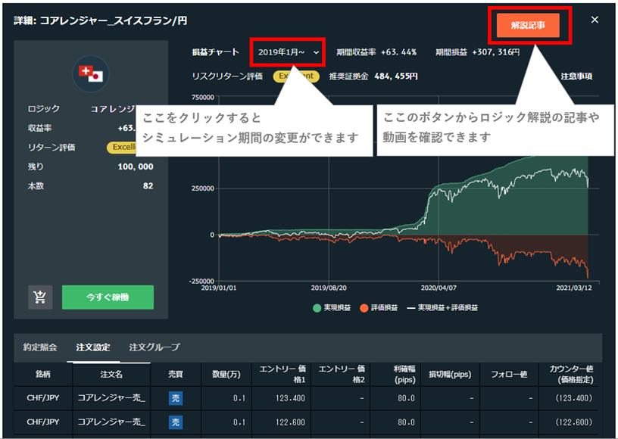Click the order name in the 122.600 row
The image size is (618, 439).
click(111, 422)
